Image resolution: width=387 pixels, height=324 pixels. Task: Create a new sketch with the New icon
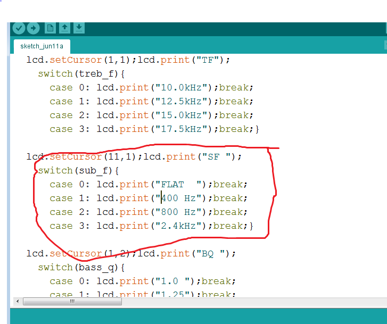pyautogui.click(x=50, y=28)
